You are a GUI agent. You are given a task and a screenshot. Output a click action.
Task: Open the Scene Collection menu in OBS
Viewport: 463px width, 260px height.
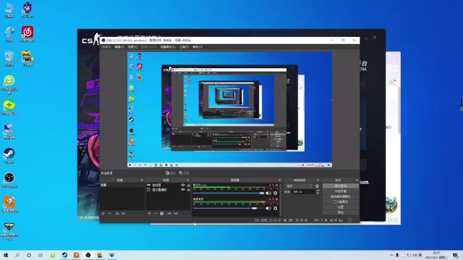click(x=168, y=47)
